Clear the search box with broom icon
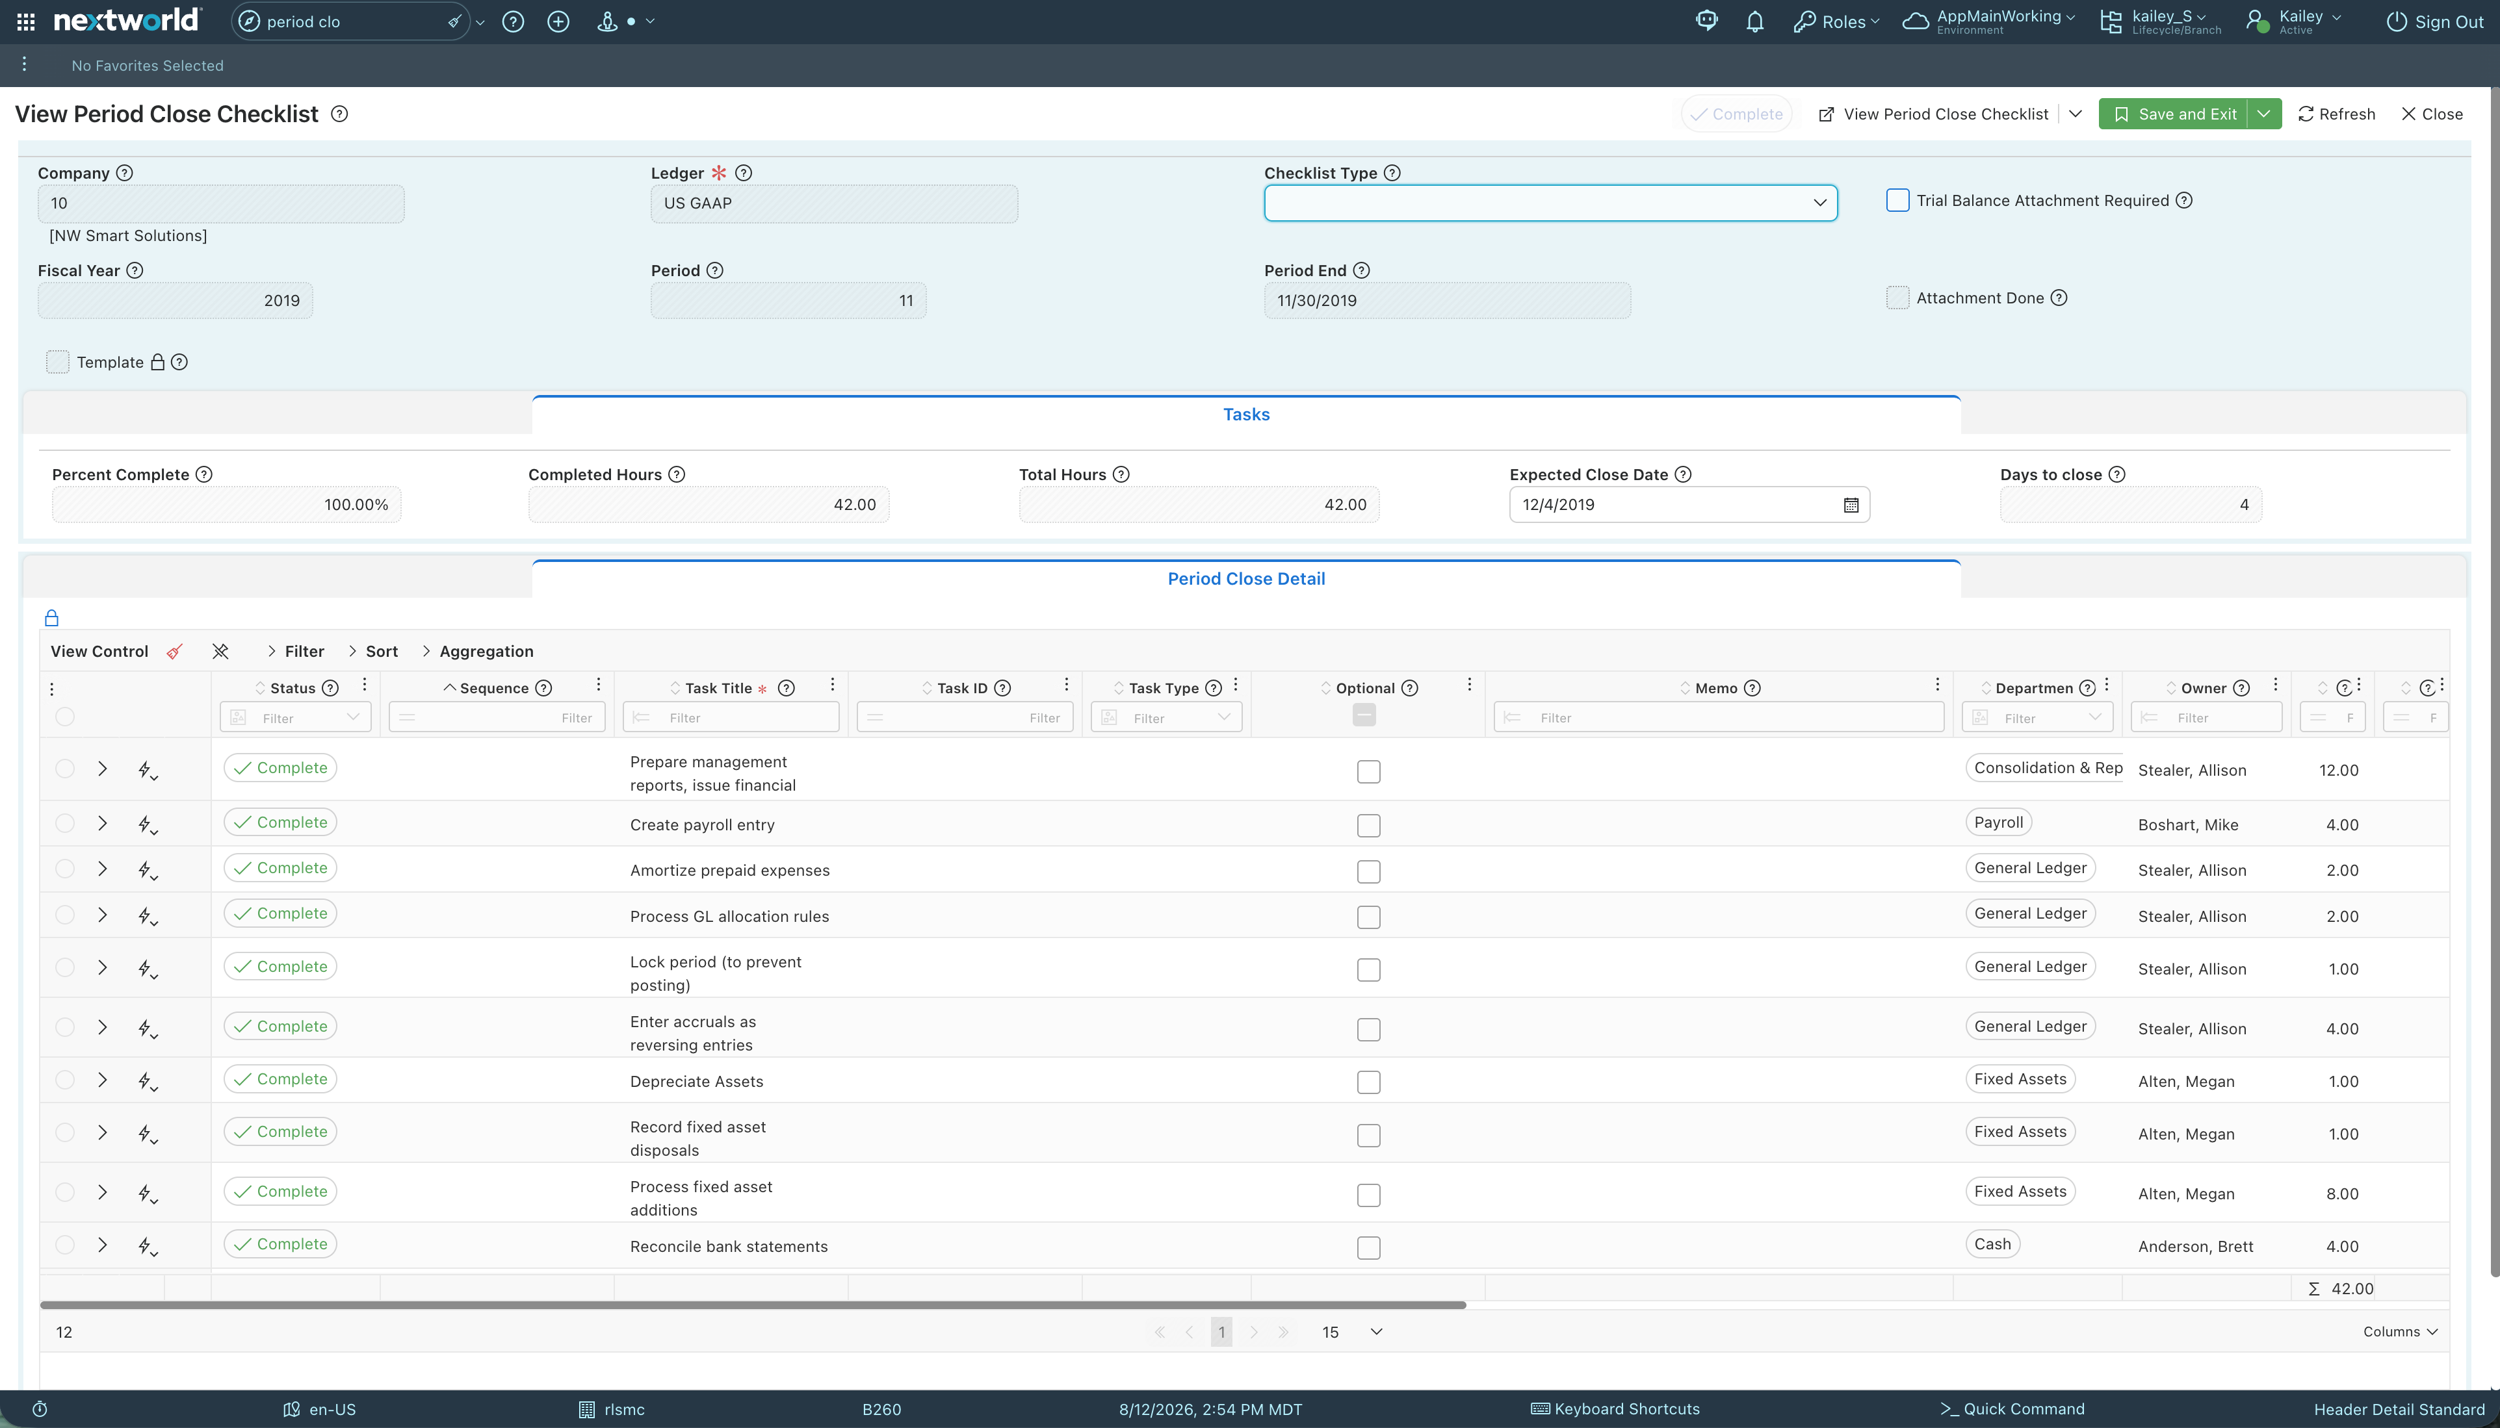Screen dimensions: 2500x1428 [454, 21]
